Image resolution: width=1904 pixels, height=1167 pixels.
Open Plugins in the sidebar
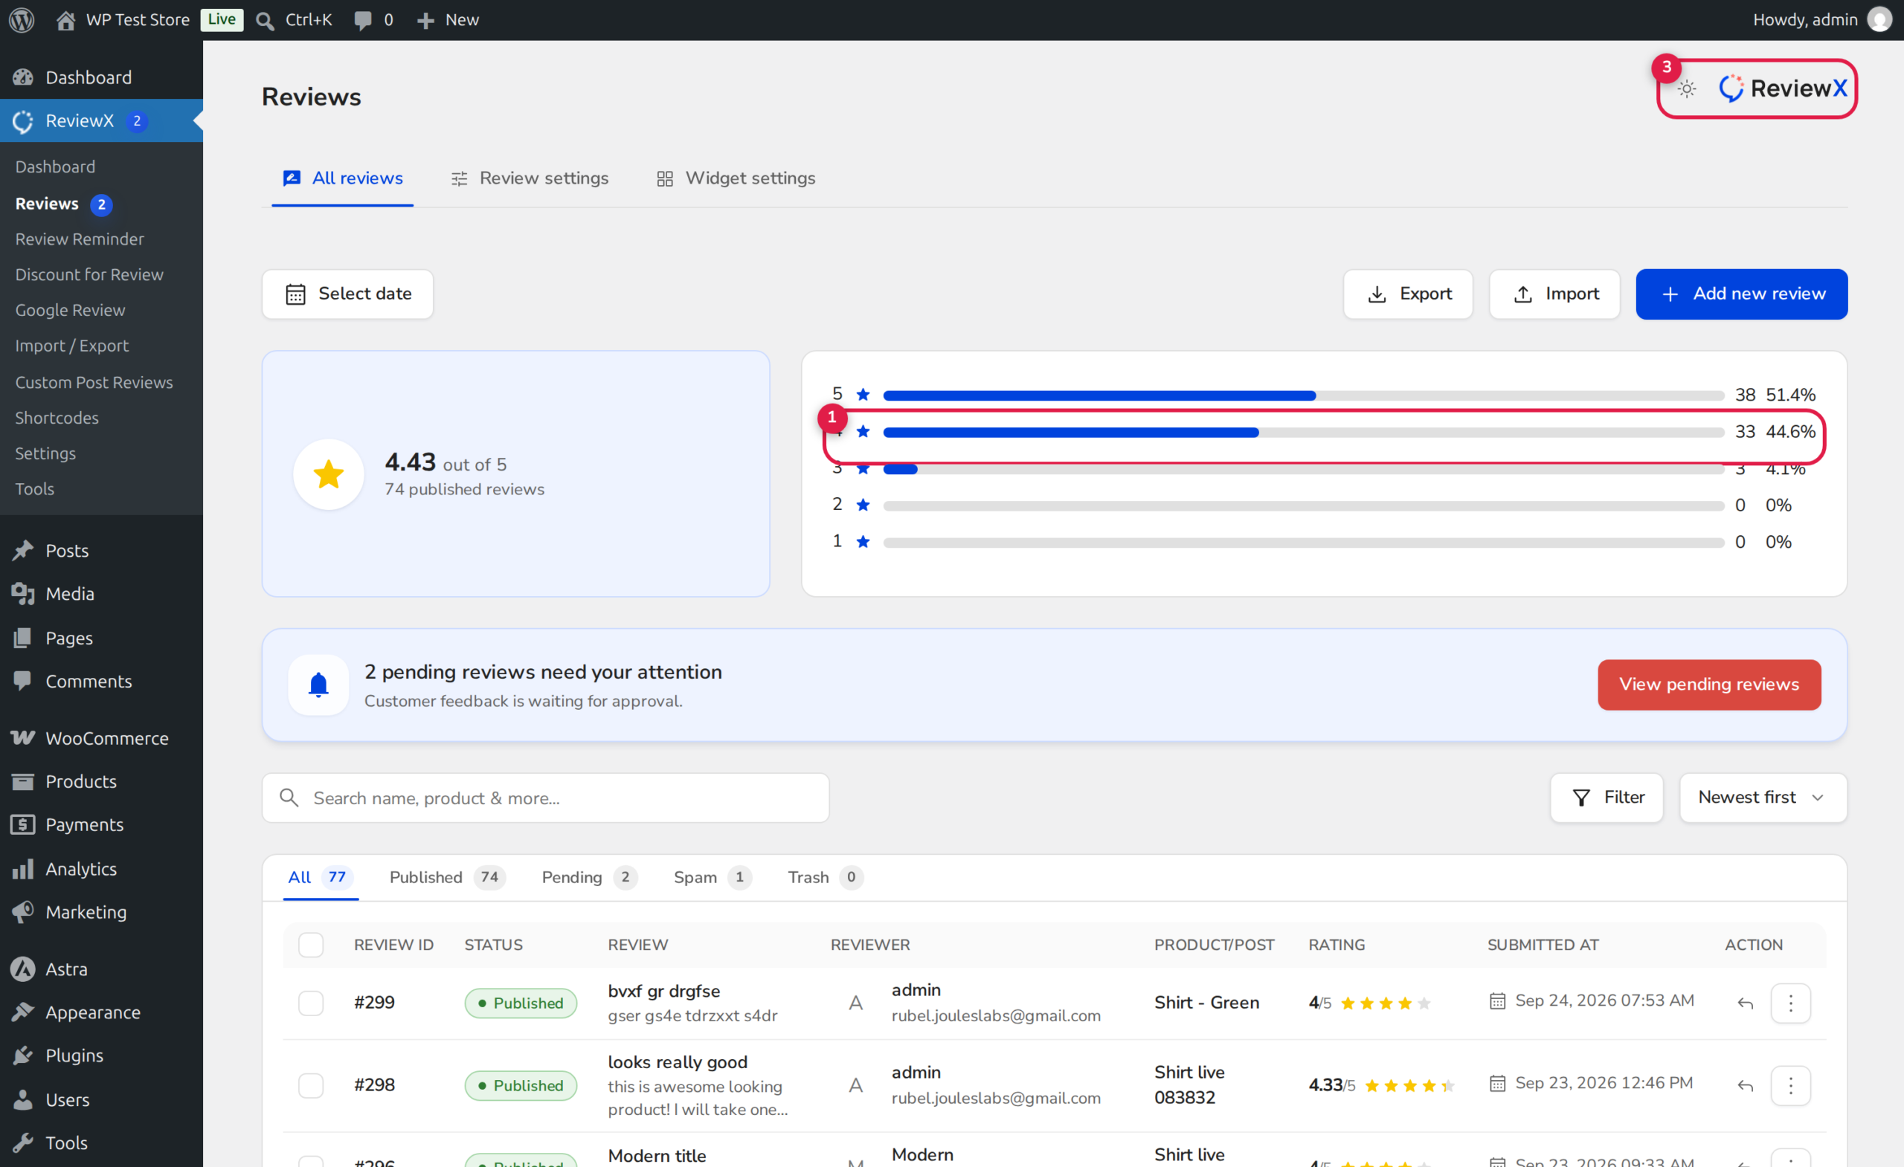(x=101, y=1056)
